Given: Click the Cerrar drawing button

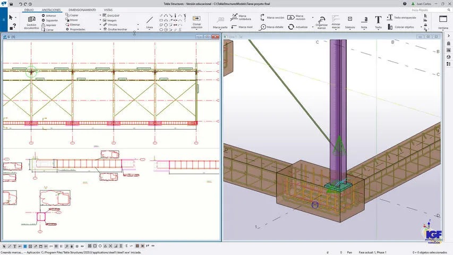Looking at the screenshot, I should tap(48, 30).
